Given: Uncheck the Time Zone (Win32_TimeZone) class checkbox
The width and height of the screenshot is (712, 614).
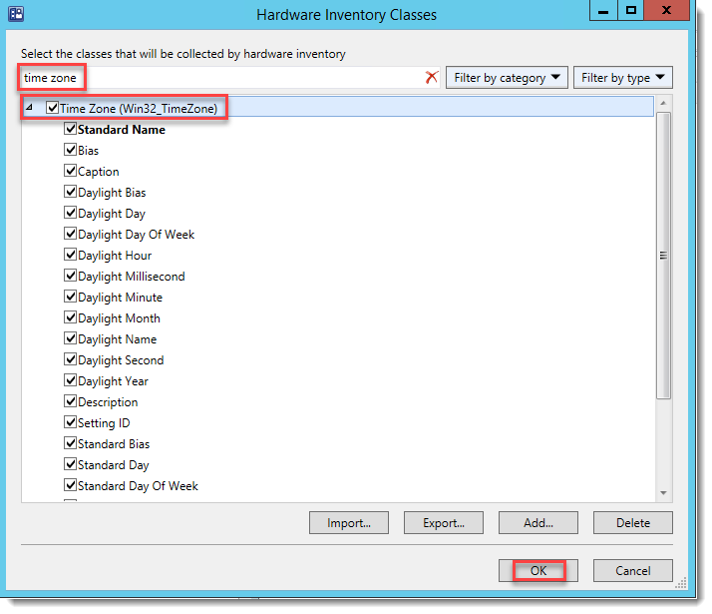Looking at the screenshot, I should (x=52, y=108).
